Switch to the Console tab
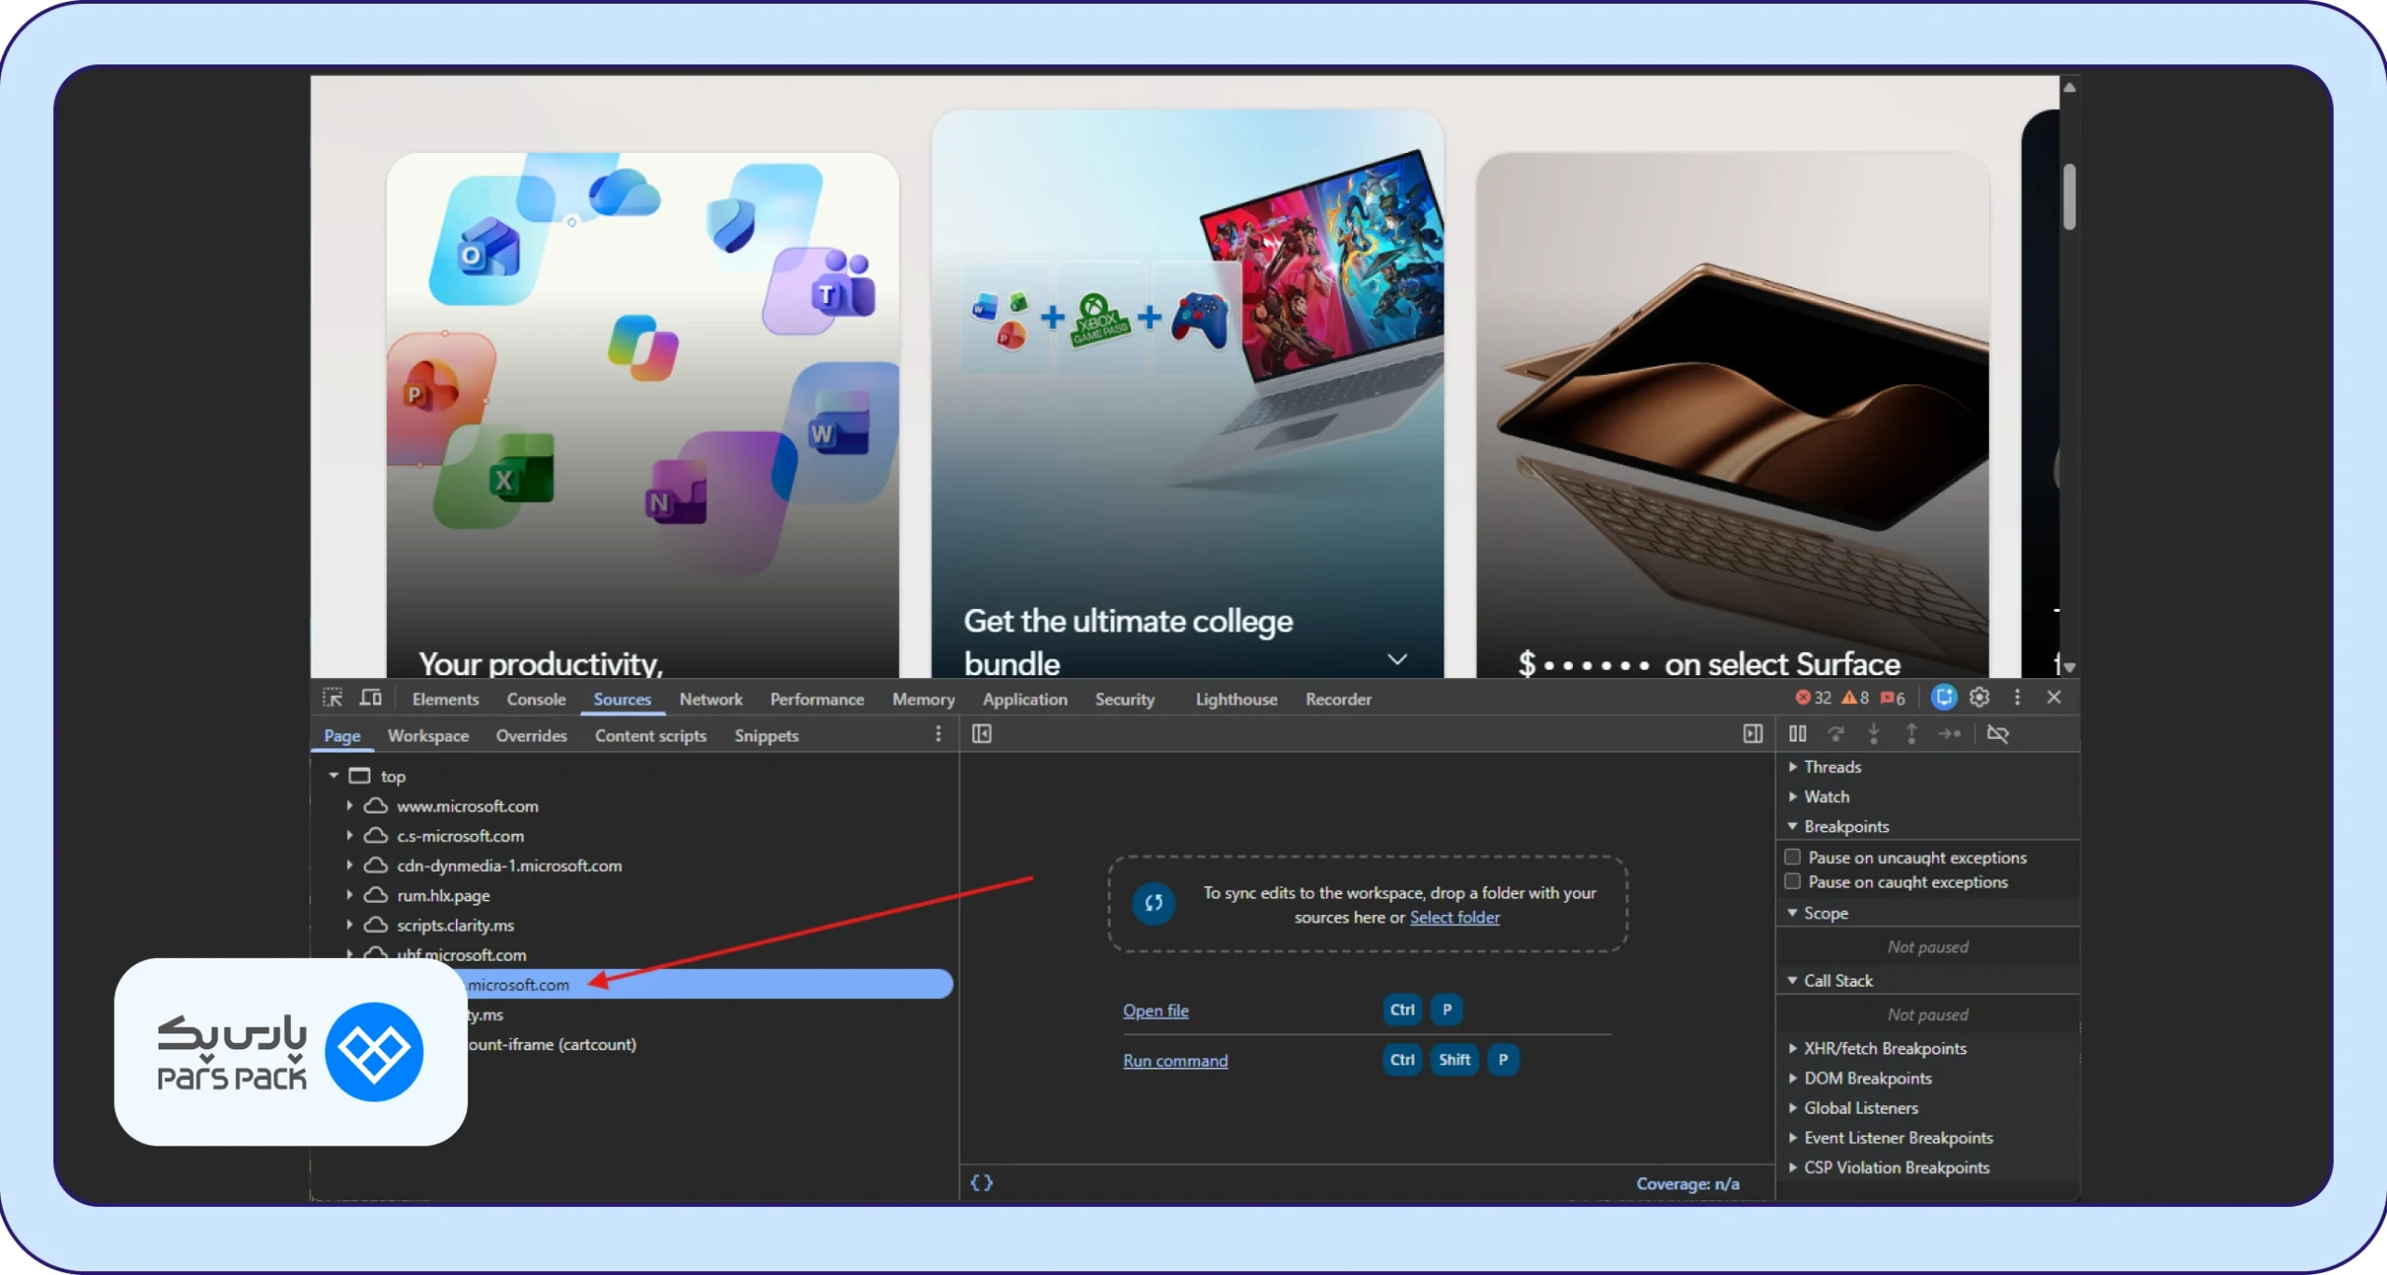This screenshot has width=2387, height=1275. pyautogui.click(x=536, y=699)
